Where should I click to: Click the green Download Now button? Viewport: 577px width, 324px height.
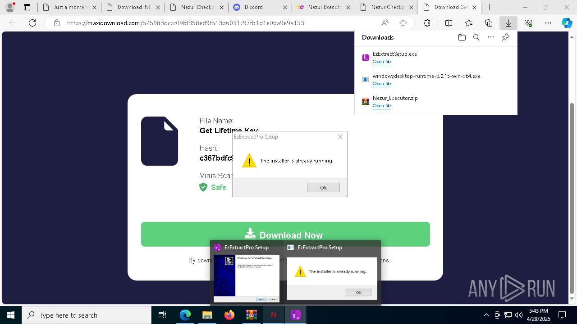click(285, 234)
